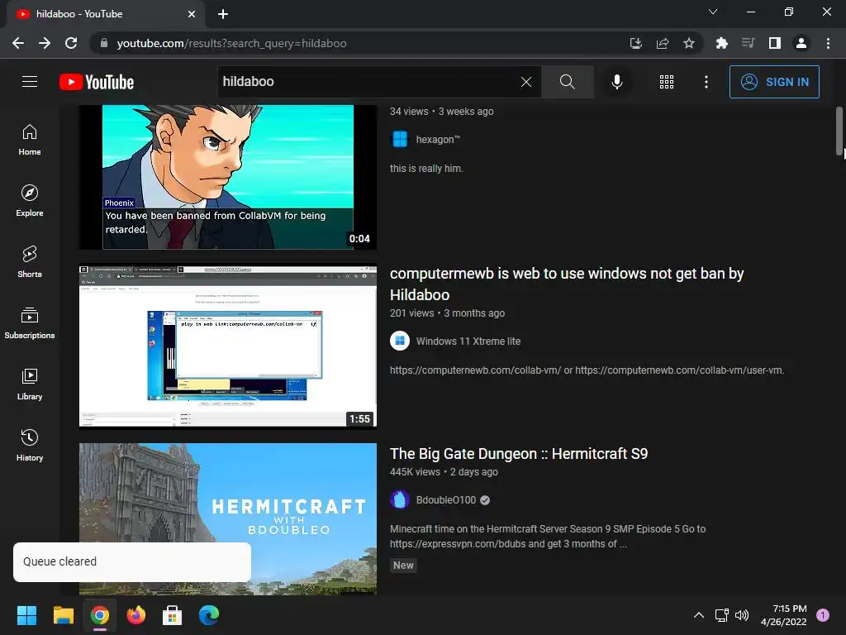The height and width of the screenshot is (635, 846).
Task: Click the '445K views • 2 days ago' text
Action: tap(444, 472)
